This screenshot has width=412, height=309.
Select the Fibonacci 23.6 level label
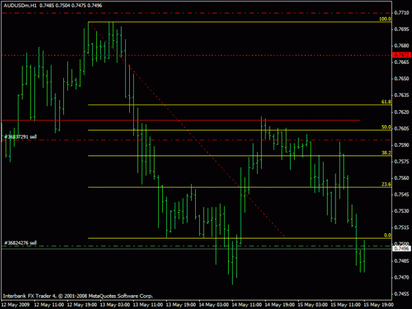pyautogui.click(x=386, y=184)
